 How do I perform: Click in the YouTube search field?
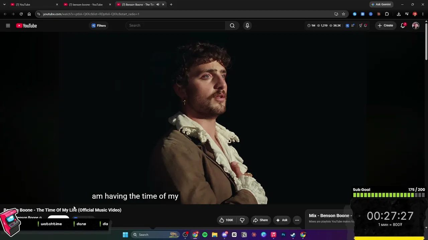[x=176, y=26]
